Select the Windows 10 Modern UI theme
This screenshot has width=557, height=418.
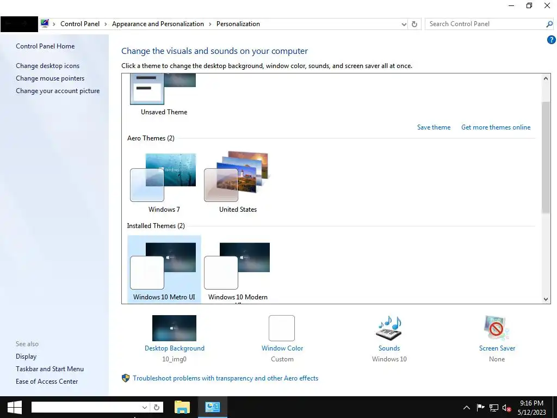click(238, 269)
